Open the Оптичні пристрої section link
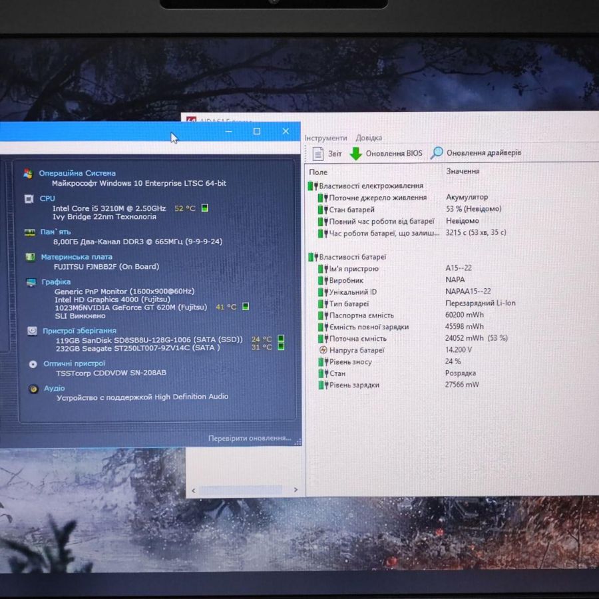Image resolution: width=599 pixels, height=599 pixels. (74, 363)
